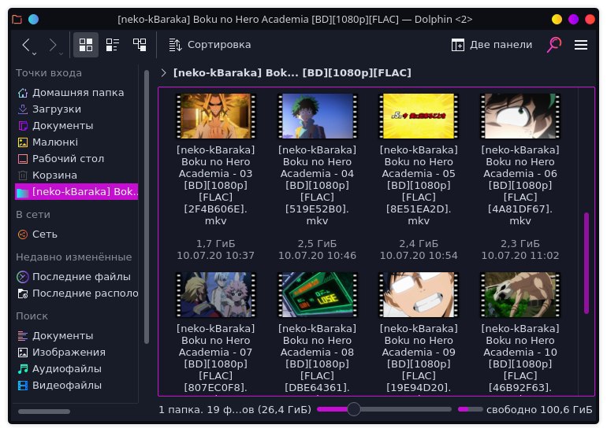Go back with the left arrow button
Screen dimensions: 607x432
pos(25,45)
